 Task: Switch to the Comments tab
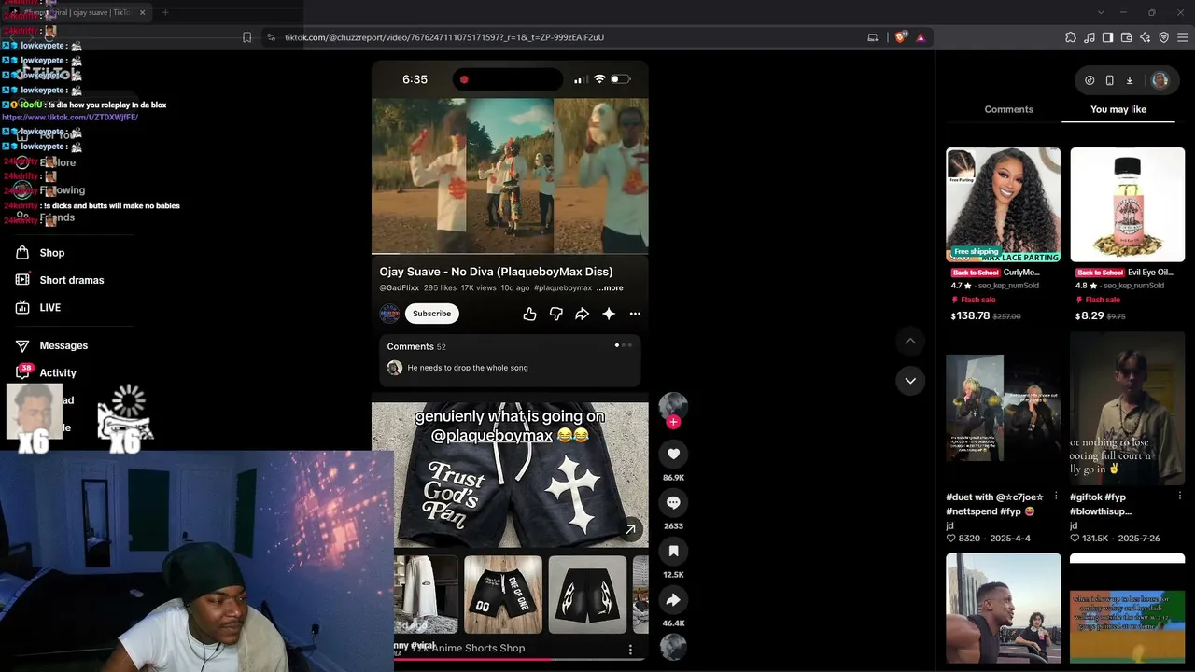point(1008,109)
